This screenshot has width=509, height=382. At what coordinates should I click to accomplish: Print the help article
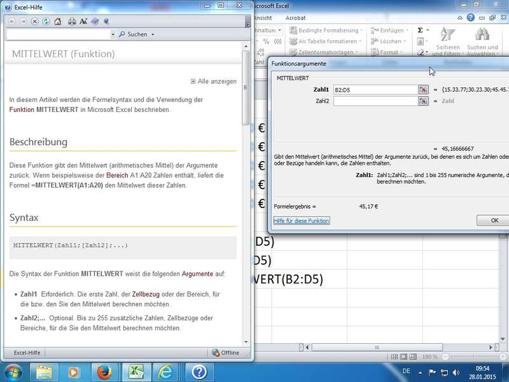pyautogui.click(x=72, y=21)
